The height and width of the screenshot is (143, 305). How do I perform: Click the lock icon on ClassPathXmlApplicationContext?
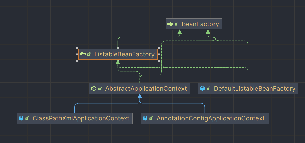click(27, 118)
